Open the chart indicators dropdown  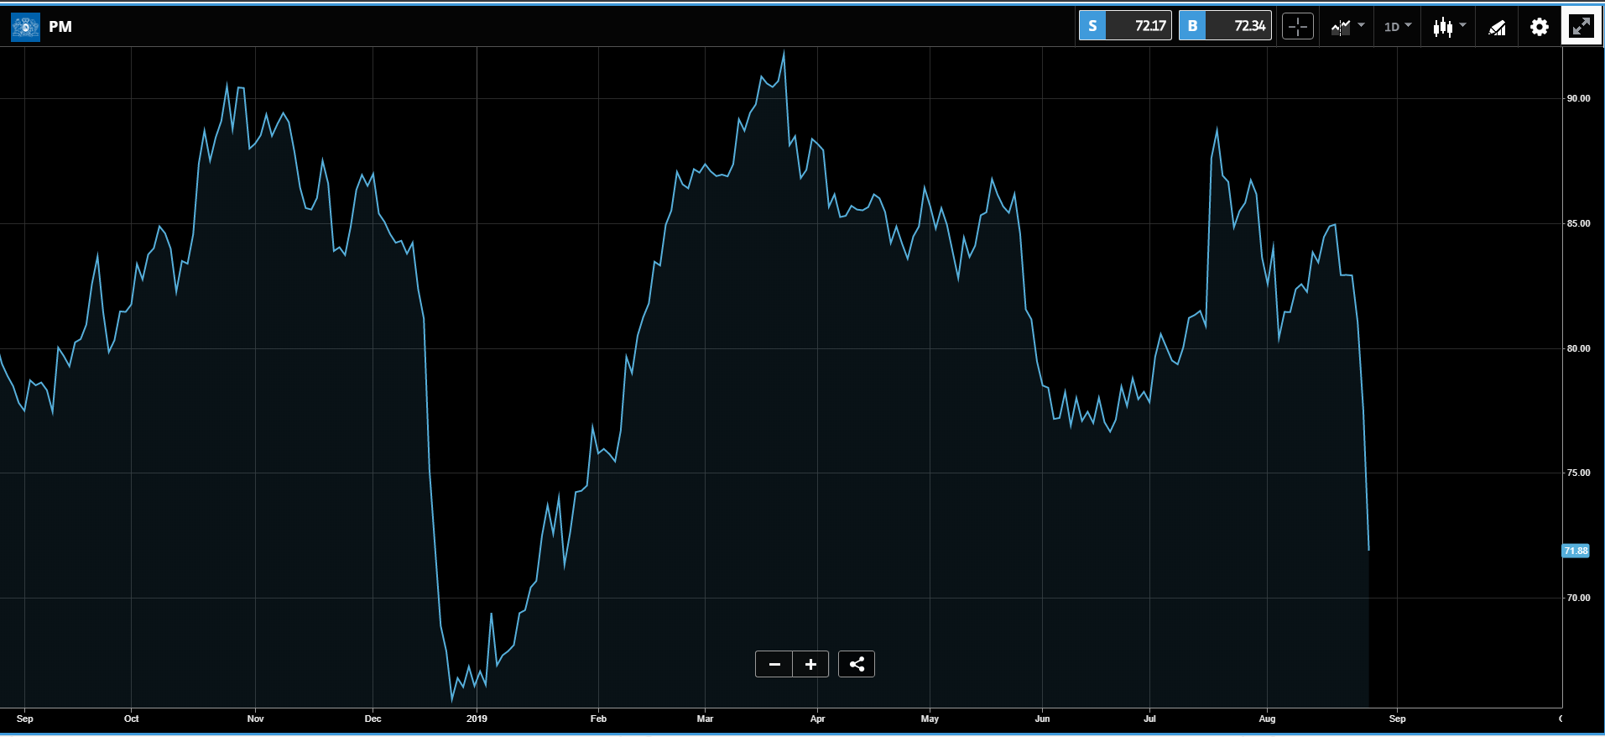1347,27
